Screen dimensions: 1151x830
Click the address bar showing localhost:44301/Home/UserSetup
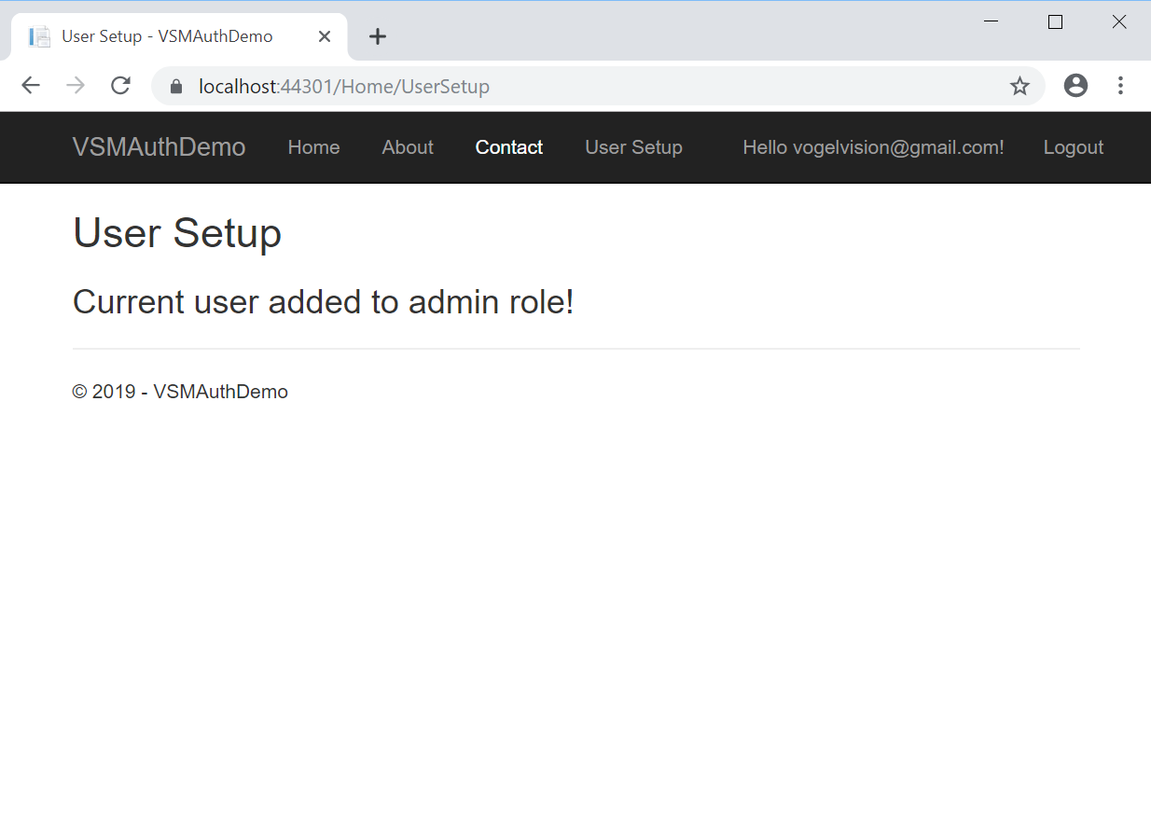pyautogui.click(x=560, y=87)
